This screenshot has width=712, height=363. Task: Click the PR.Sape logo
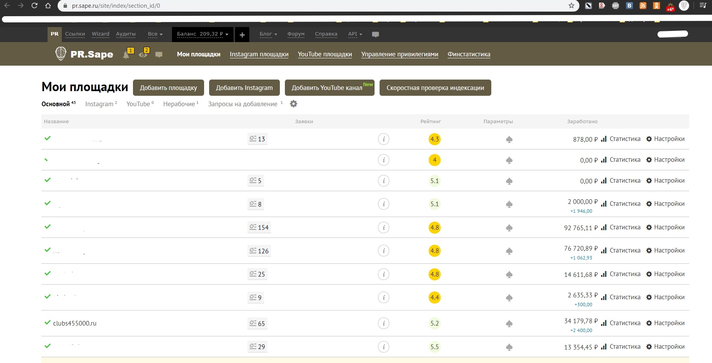tap(85, 54)
